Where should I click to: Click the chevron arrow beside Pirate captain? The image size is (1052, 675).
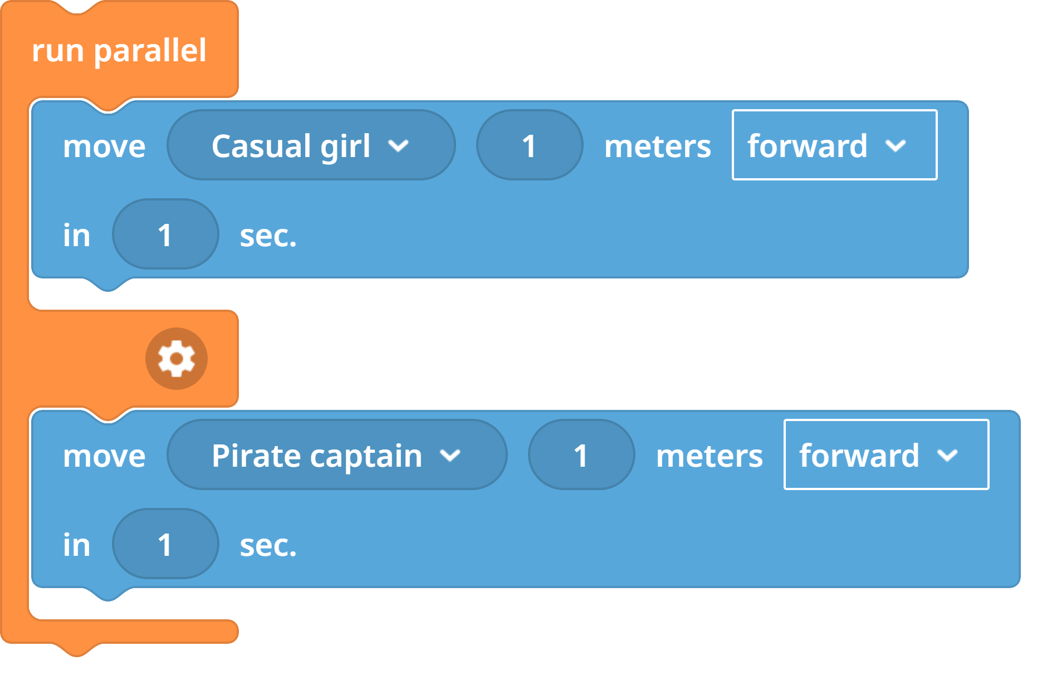point(450,456)
